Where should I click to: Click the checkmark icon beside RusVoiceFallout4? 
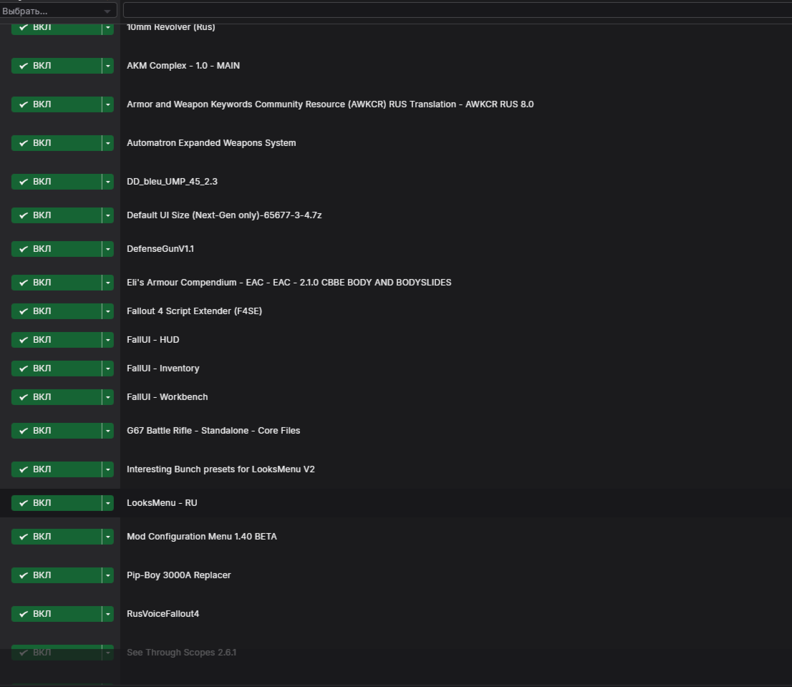[x=24, y=614]
